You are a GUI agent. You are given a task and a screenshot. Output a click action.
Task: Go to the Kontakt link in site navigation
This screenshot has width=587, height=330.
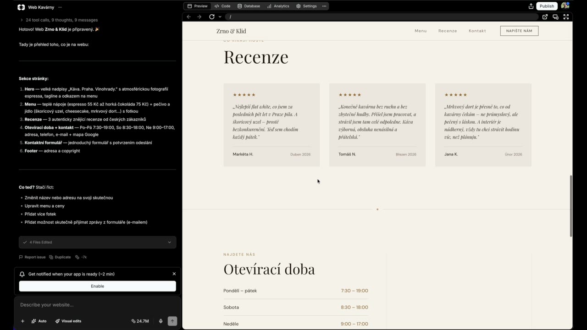click(x=477, y=31)
